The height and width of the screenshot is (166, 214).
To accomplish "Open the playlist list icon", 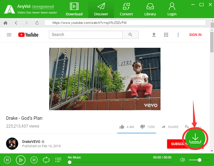I will 58,160.
